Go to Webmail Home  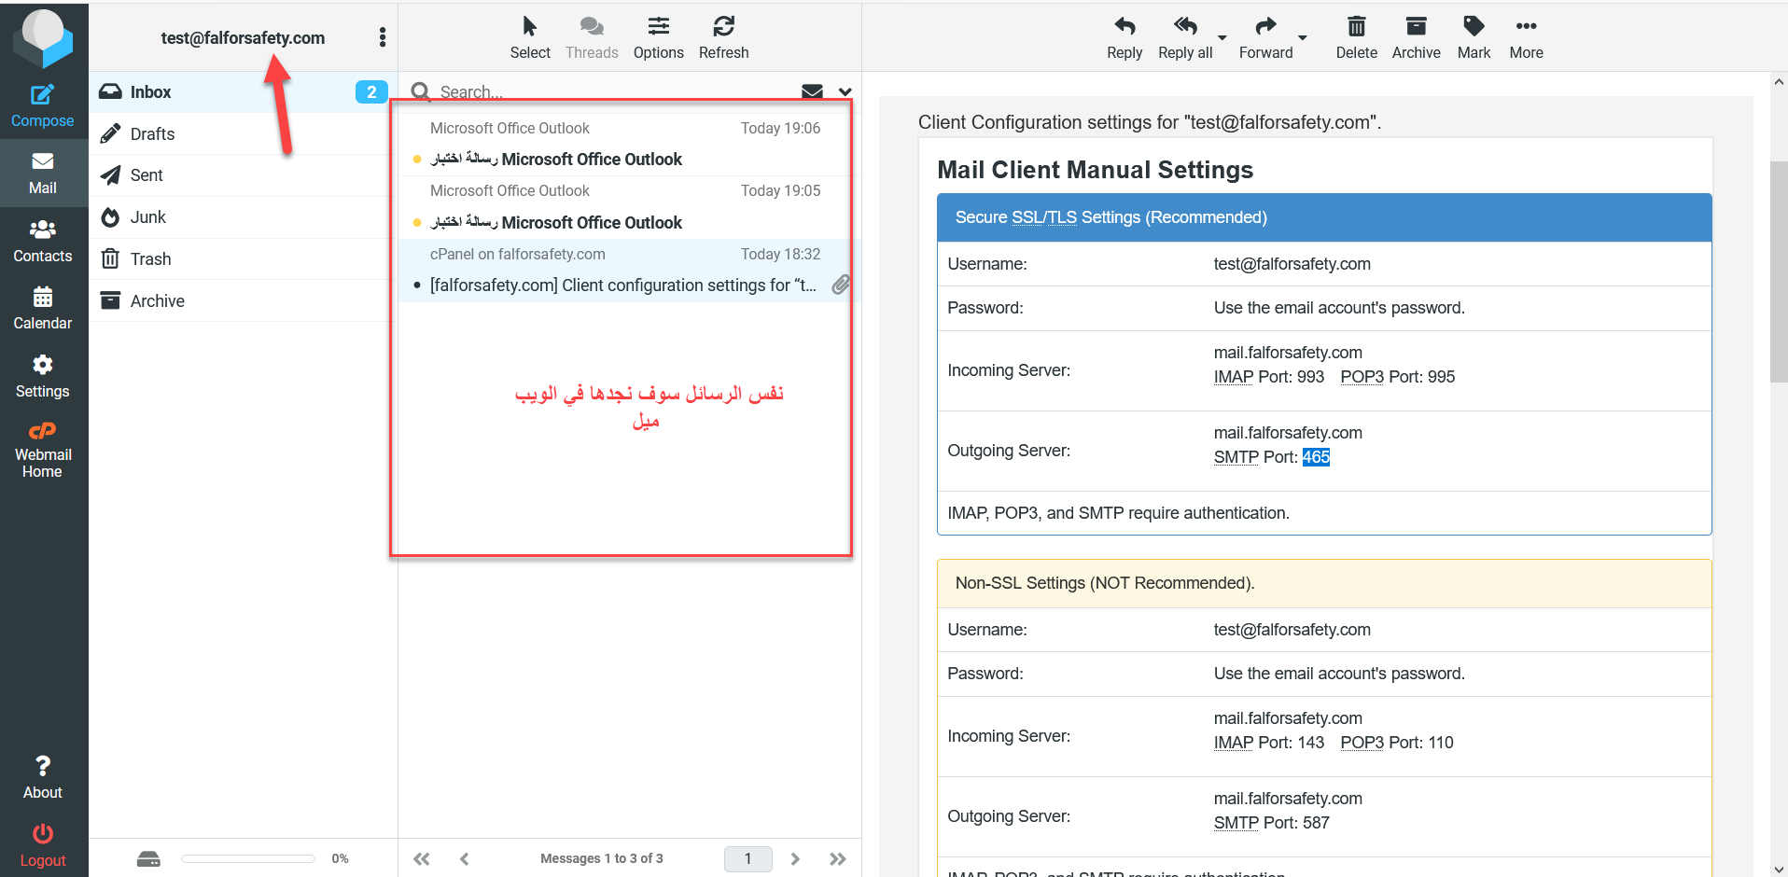pyautogui.click(x=42, y=450)
